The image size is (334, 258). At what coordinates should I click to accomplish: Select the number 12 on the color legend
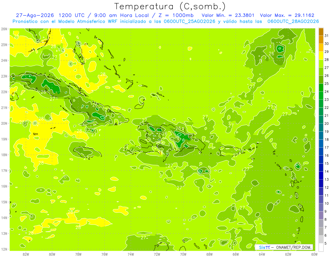coord(326,188)
